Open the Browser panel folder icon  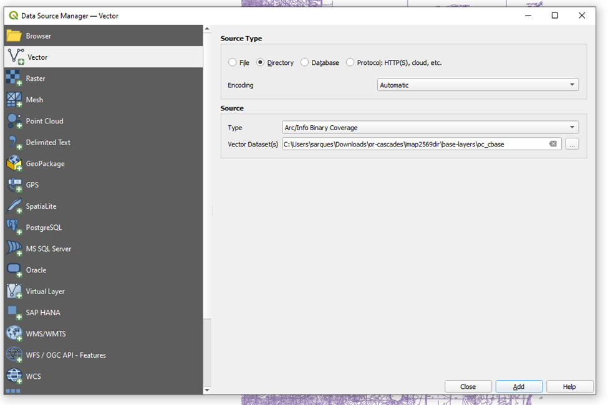coord(14,36)
